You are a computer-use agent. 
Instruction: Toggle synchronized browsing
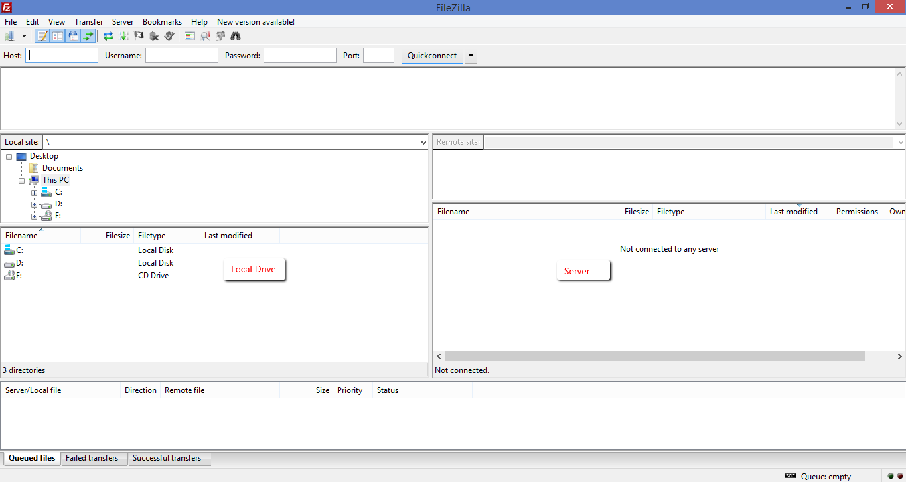(220, 36)
